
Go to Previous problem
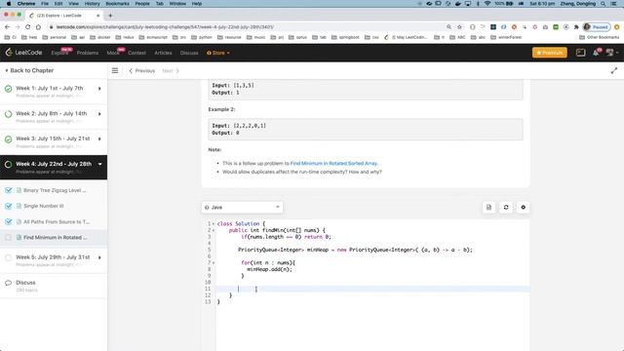142,71
